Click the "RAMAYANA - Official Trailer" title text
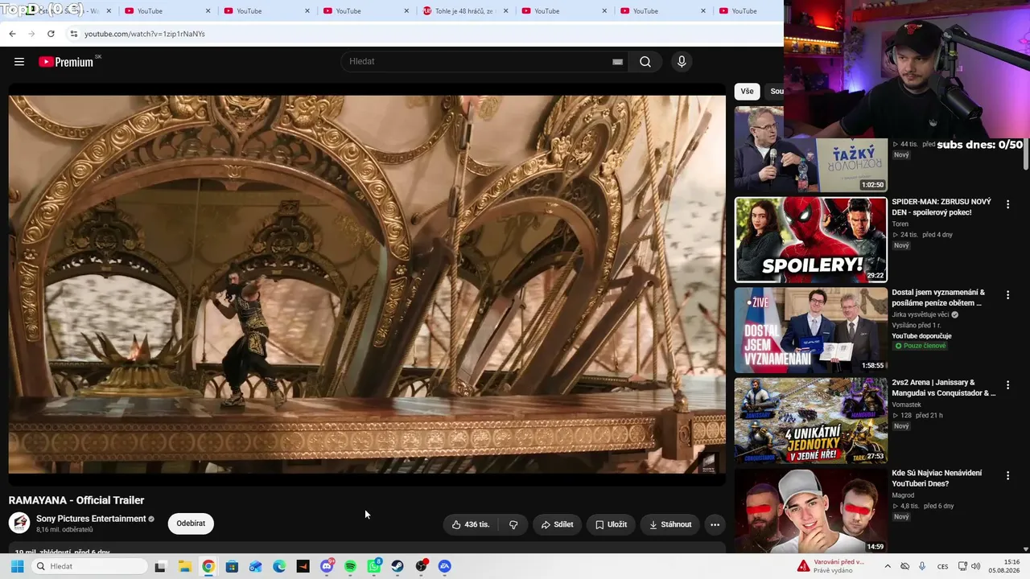This screenshot has width=1030, height=579. pos(76,500)
